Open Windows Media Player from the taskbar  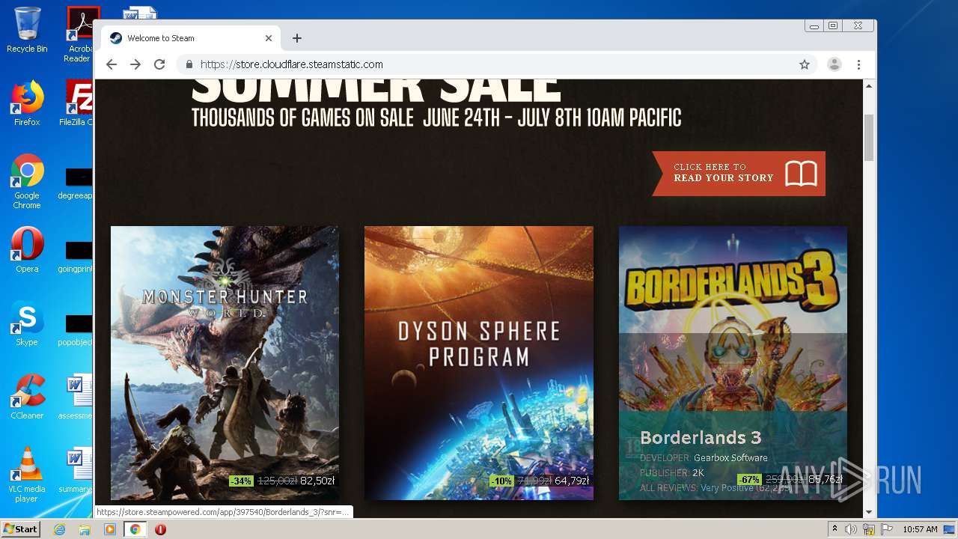[x=110, y=529]
